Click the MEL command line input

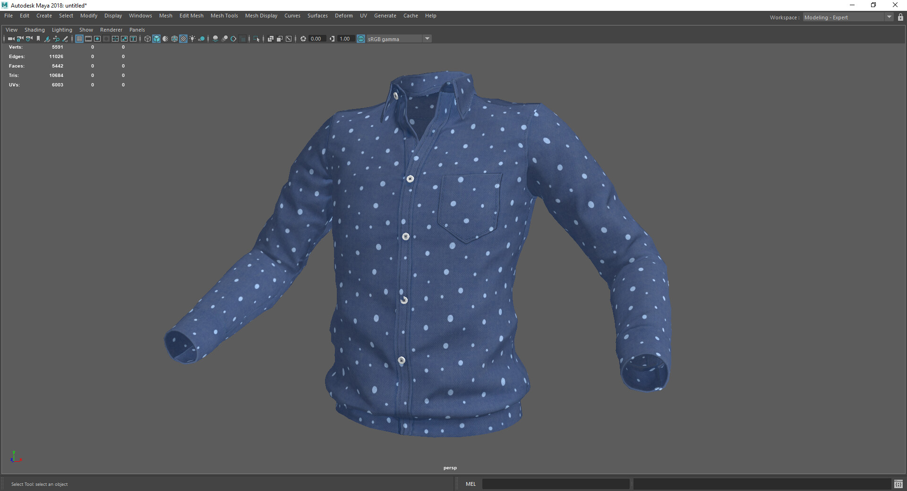[556, 484]
